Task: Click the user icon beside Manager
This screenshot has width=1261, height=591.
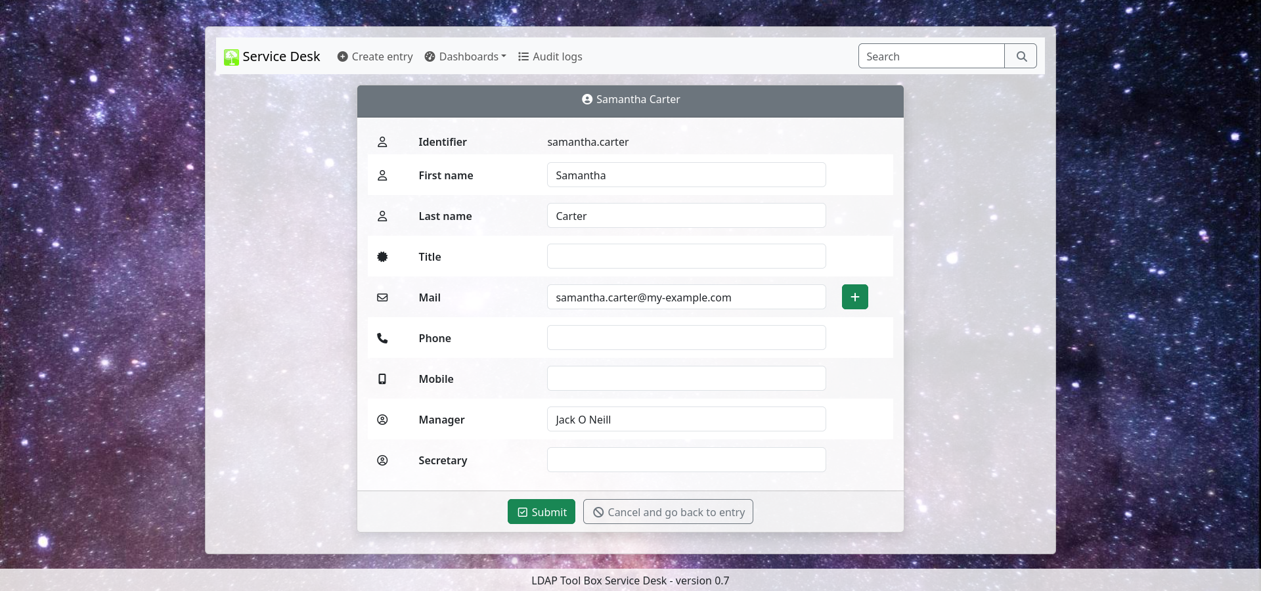Action: click(x=382, y=420)
